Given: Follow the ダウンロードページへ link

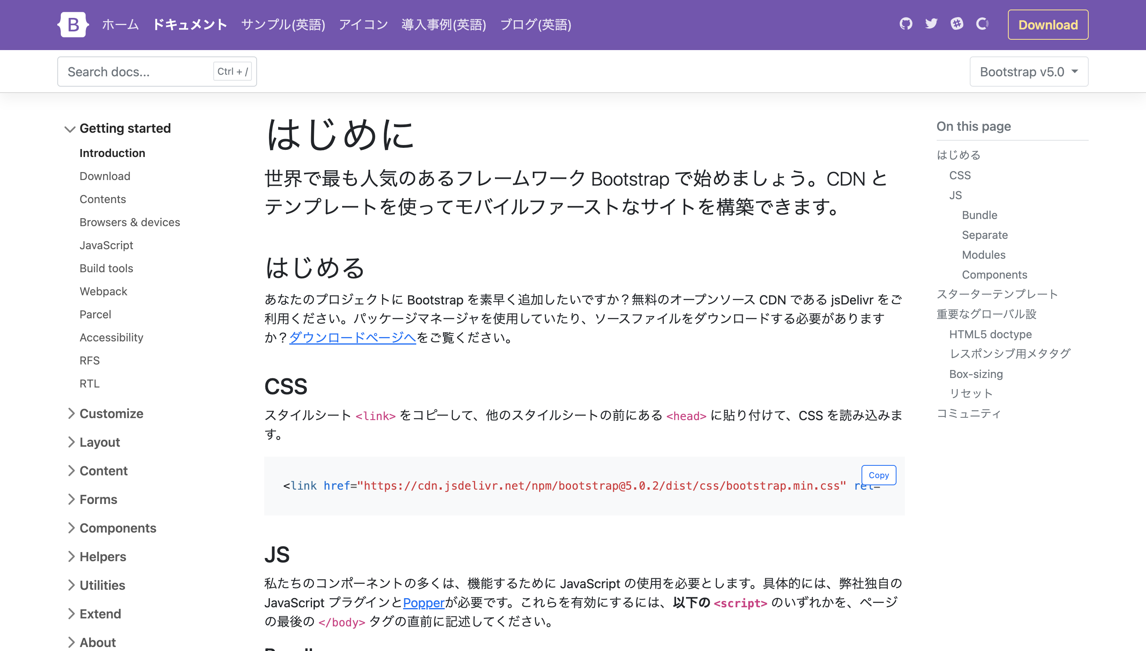Looking at the screenshot, I should coord(353,337).
